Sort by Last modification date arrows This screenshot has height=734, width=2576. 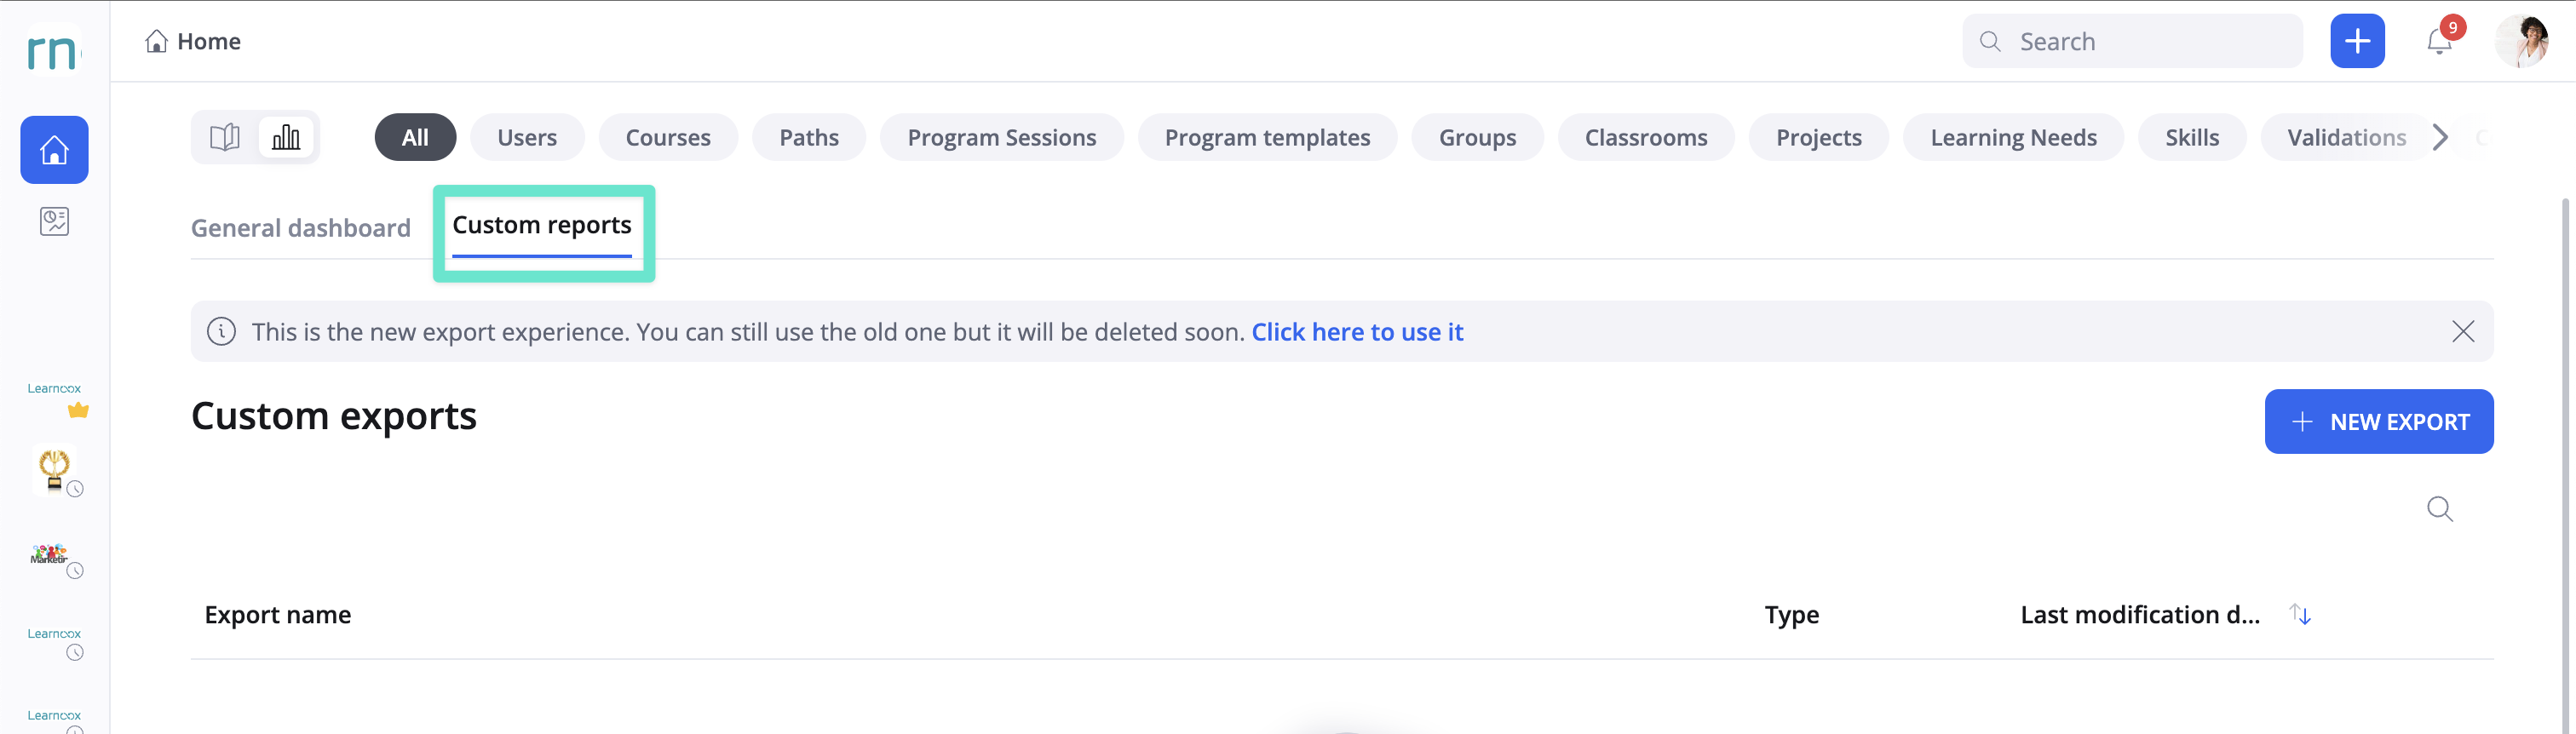click(2300, 614)
